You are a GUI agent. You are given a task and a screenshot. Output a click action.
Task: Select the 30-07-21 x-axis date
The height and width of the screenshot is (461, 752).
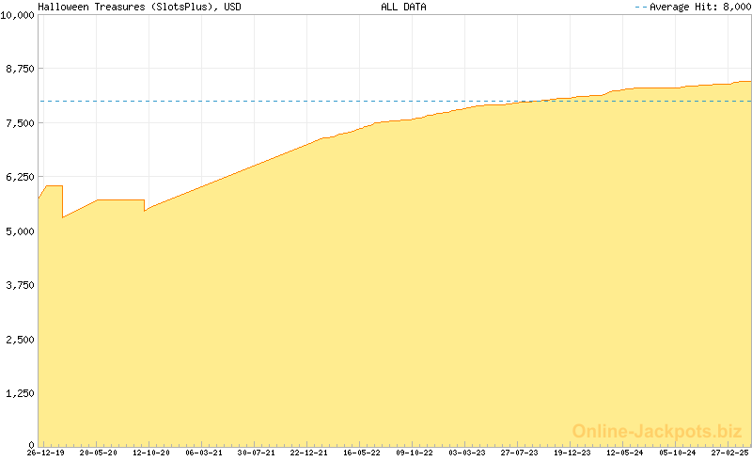pos(256,453)
